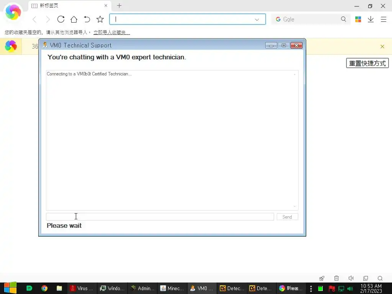This screenshot has width=392, height=294.
Task: Dismiss the yellow notification bar
Action: click(x=382, y=46)
